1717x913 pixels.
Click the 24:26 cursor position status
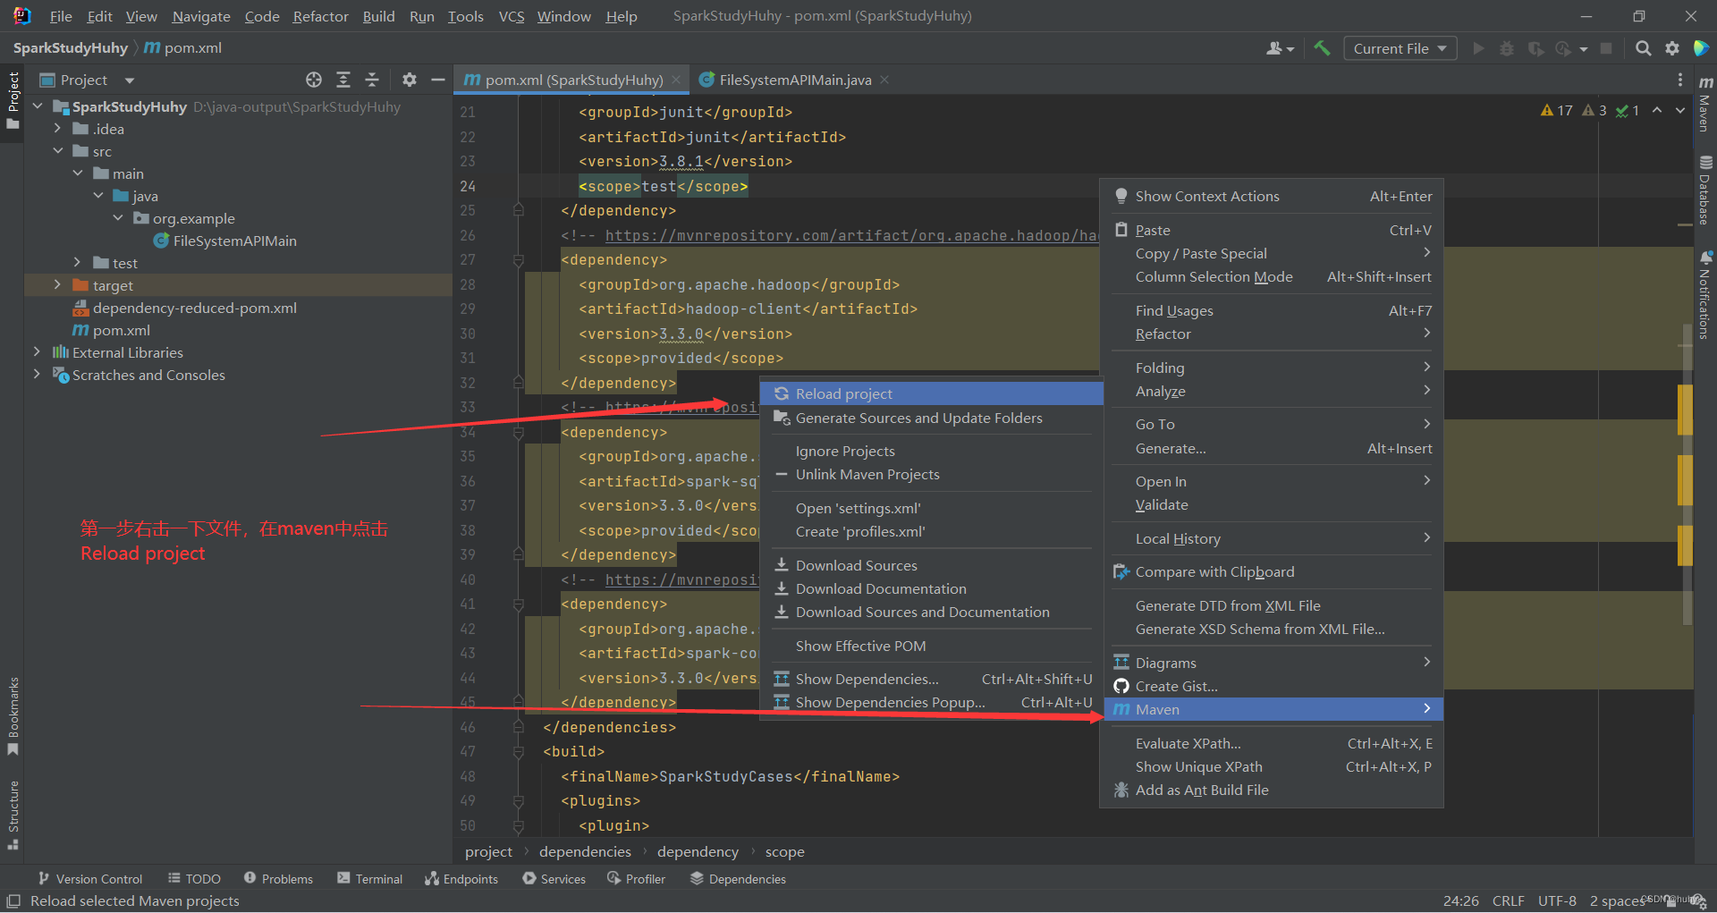coord(1460,900)
